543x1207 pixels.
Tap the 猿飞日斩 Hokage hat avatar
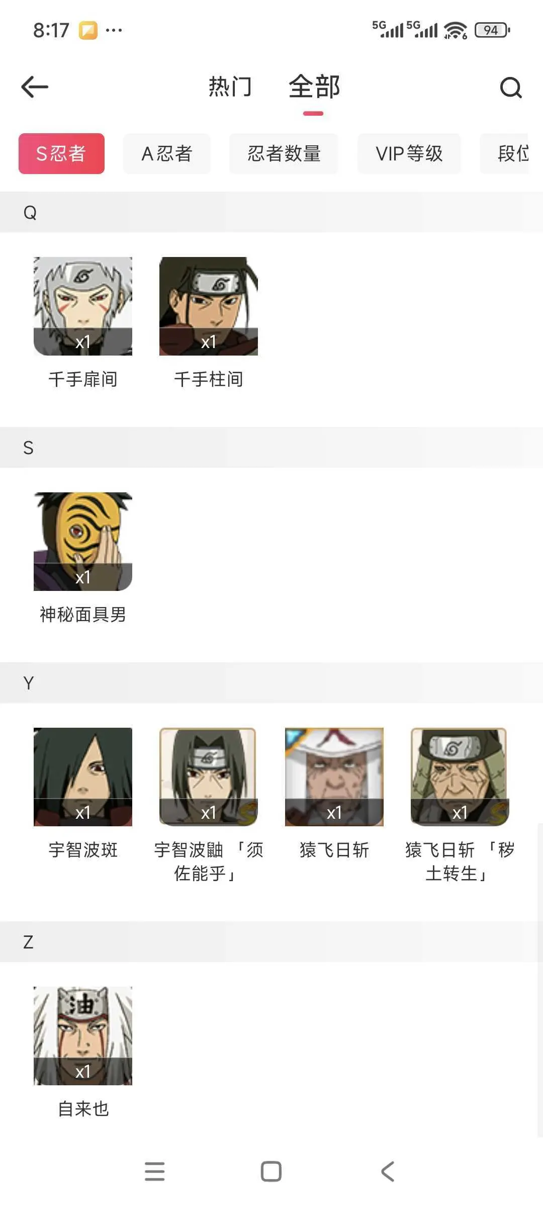tap(334, 777)
